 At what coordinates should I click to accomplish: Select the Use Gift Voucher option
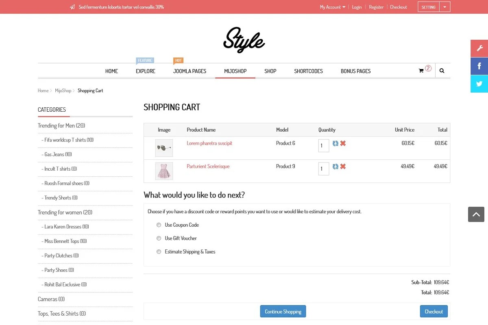tap(159, 238)
